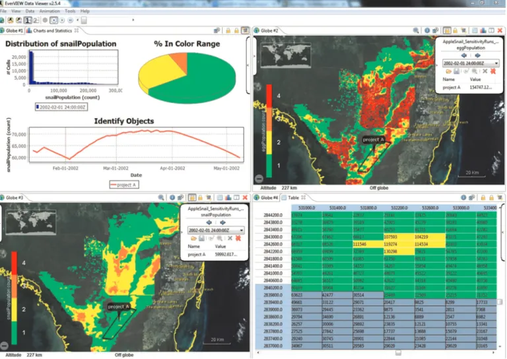Click the split view icon in the Globe #2 toolbar
Image resolution: width=507 pixels, height=359 pixels.
click(x=491, y=30)
